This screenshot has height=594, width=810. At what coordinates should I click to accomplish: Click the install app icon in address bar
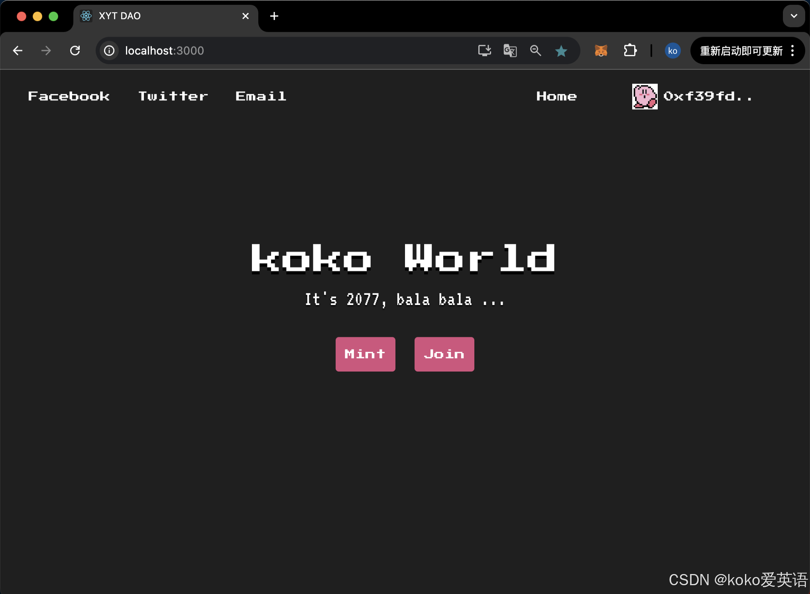[484, 51]
